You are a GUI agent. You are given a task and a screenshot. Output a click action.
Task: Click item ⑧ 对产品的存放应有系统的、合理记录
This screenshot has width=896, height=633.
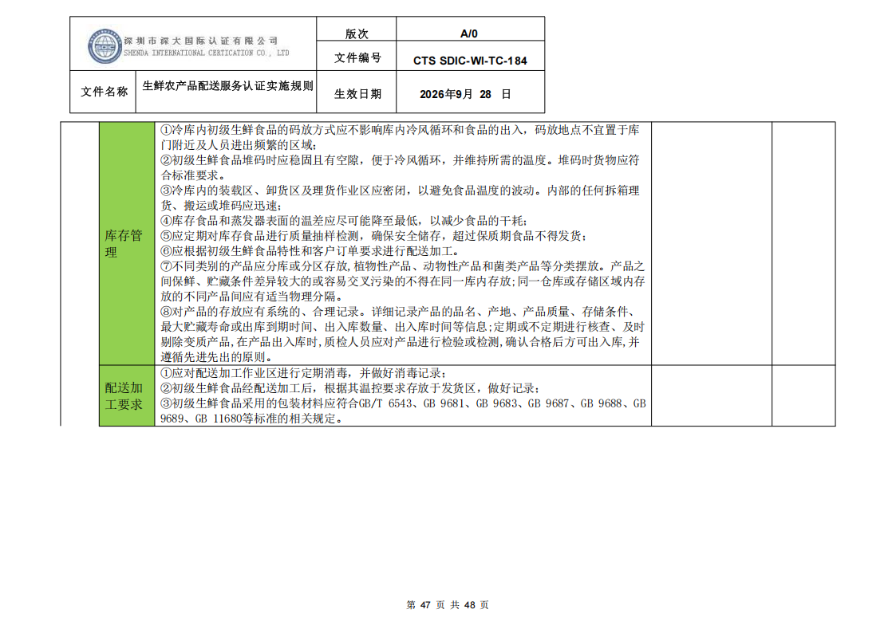tap(403, 335)
